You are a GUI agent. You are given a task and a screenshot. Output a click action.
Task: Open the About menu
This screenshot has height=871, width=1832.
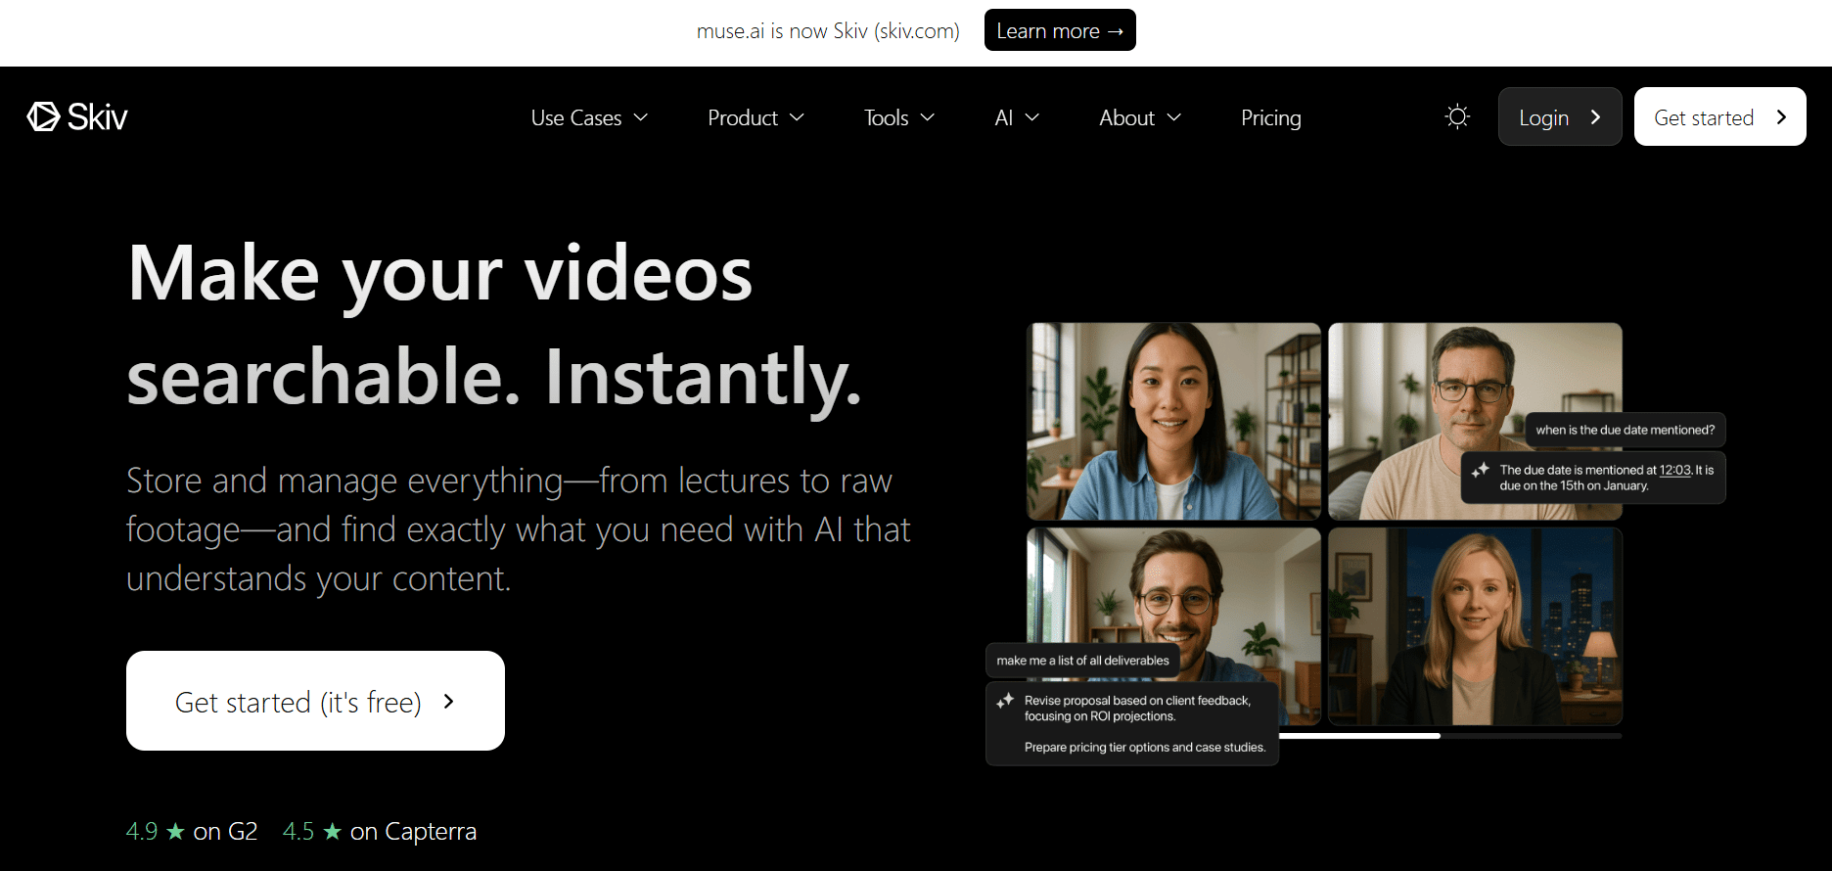tap(1140, 117)
